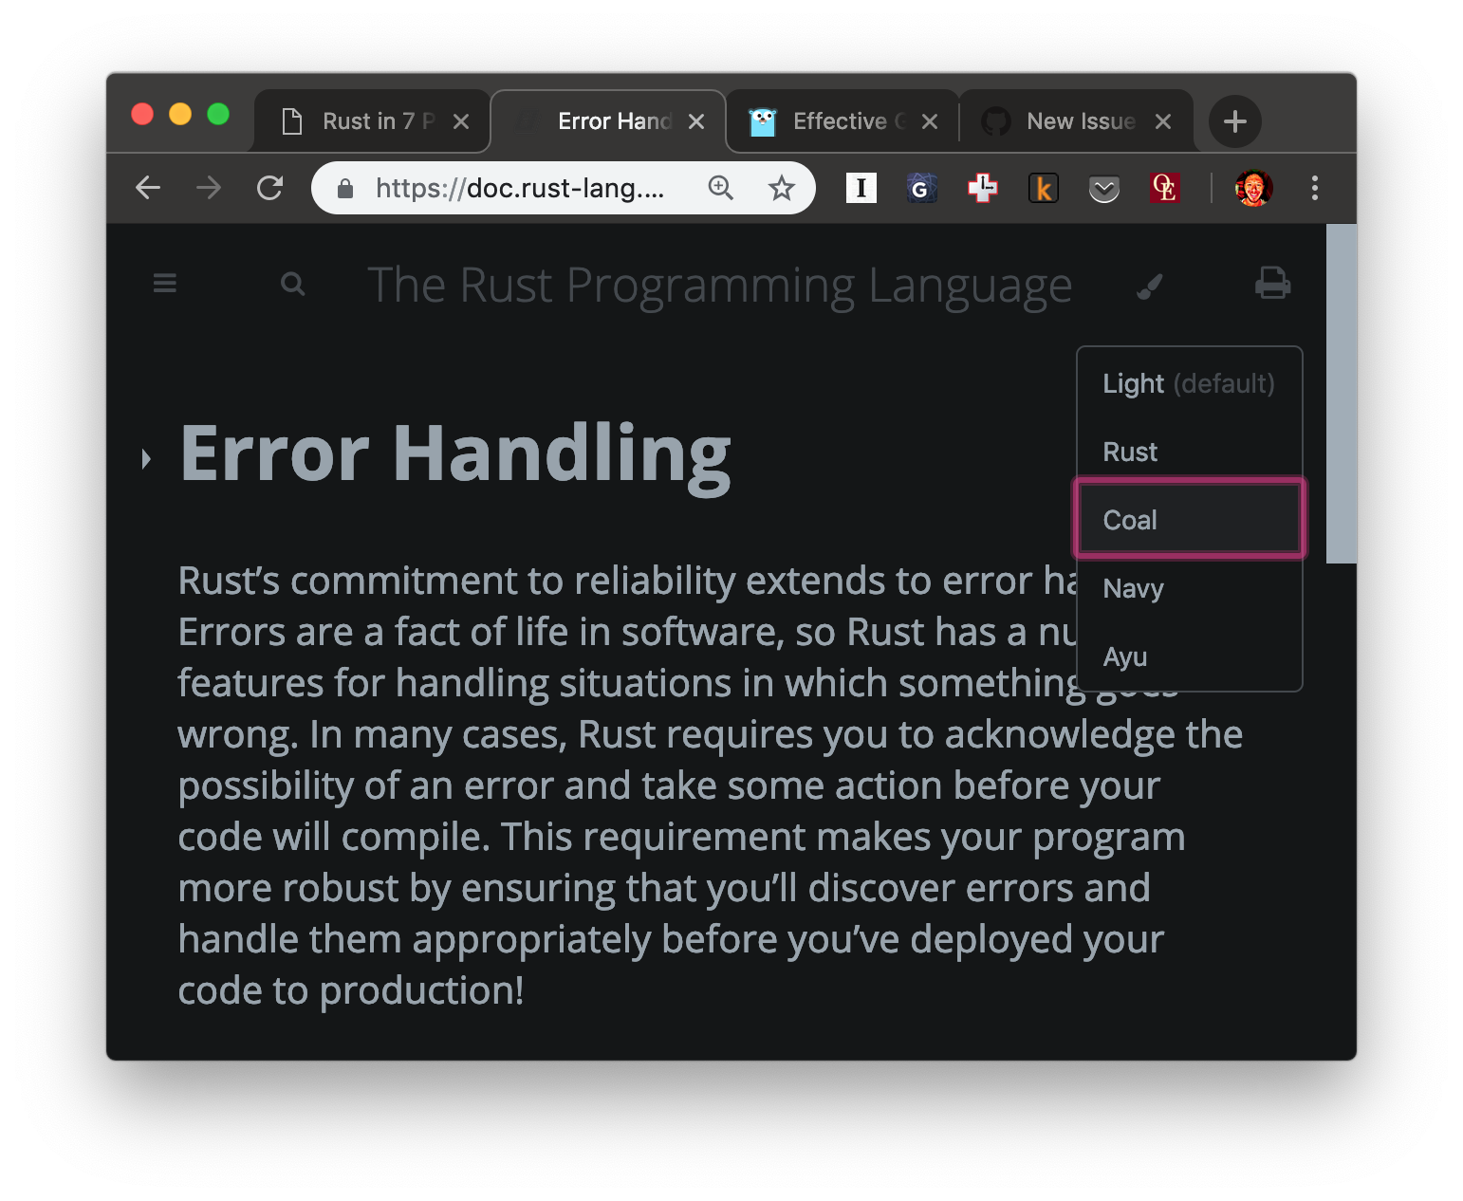Image resolution: width=1463 pixels, height=1201 pixels.
Task: Click the macOS yellow minimize button
Action: [180, 114]
